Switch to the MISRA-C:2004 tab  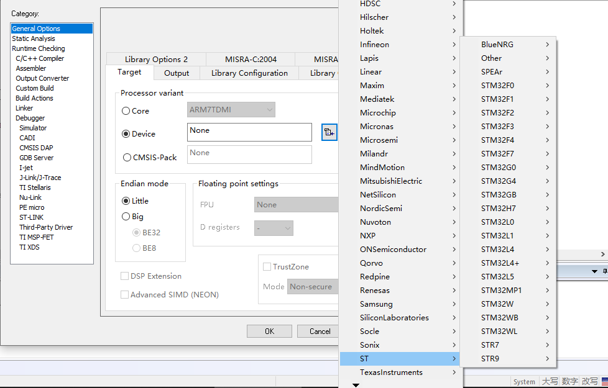[250, 58]
